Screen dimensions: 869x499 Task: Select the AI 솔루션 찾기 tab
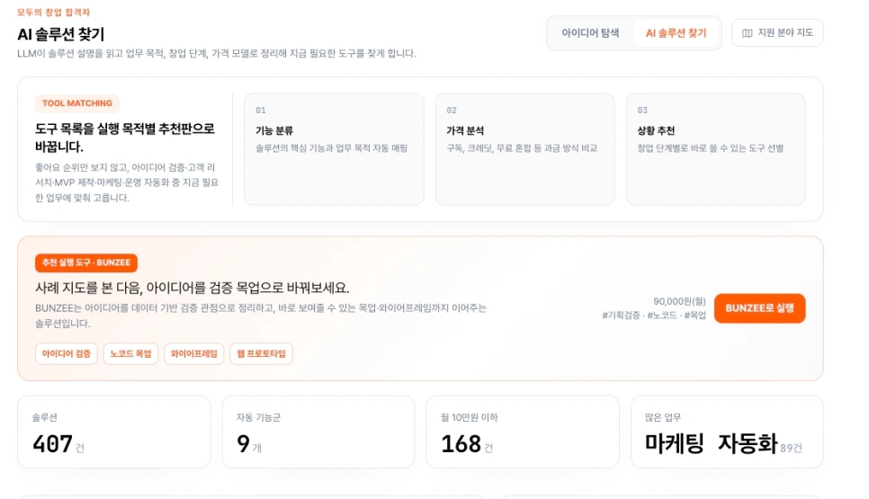coord(676,33)
